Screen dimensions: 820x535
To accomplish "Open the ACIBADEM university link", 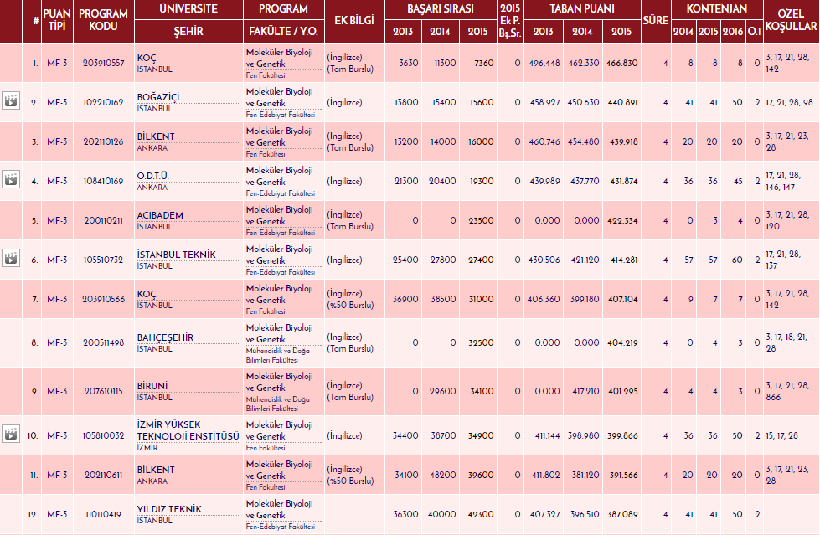I will click(160, 215).
